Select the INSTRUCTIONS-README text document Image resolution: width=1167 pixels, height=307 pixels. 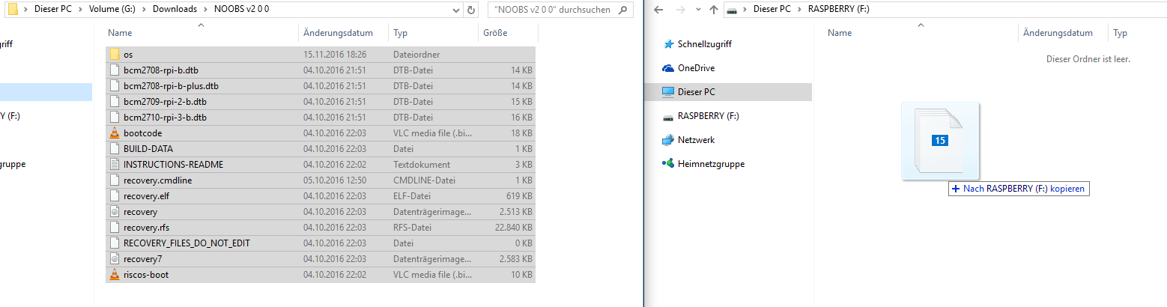coord(173,165)
